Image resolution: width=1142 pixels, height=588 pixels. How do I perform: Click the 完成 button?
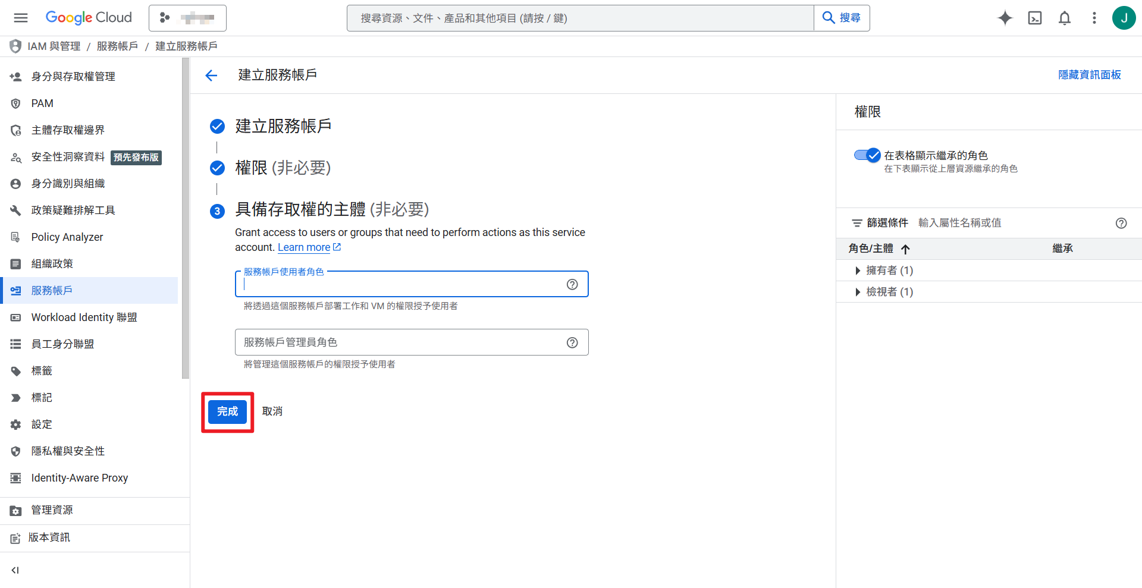pos(227,411)
